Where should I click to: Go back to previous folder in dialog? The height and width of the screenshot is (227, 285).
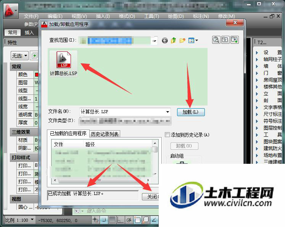click(x=165, y=40)
